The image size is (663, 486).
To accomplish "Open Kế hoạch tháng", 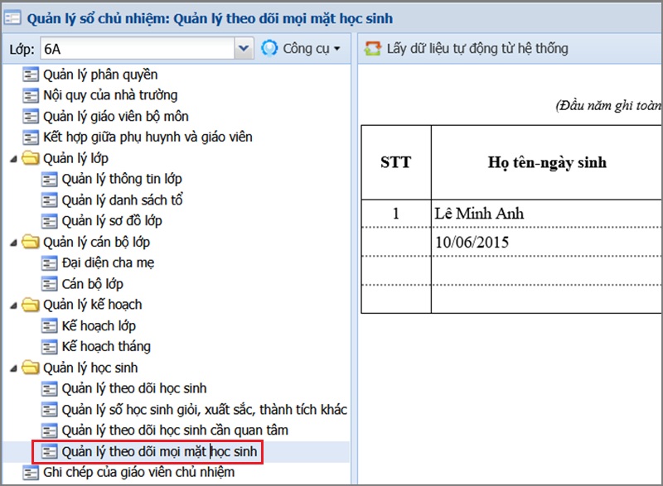I will click(106, 347).
